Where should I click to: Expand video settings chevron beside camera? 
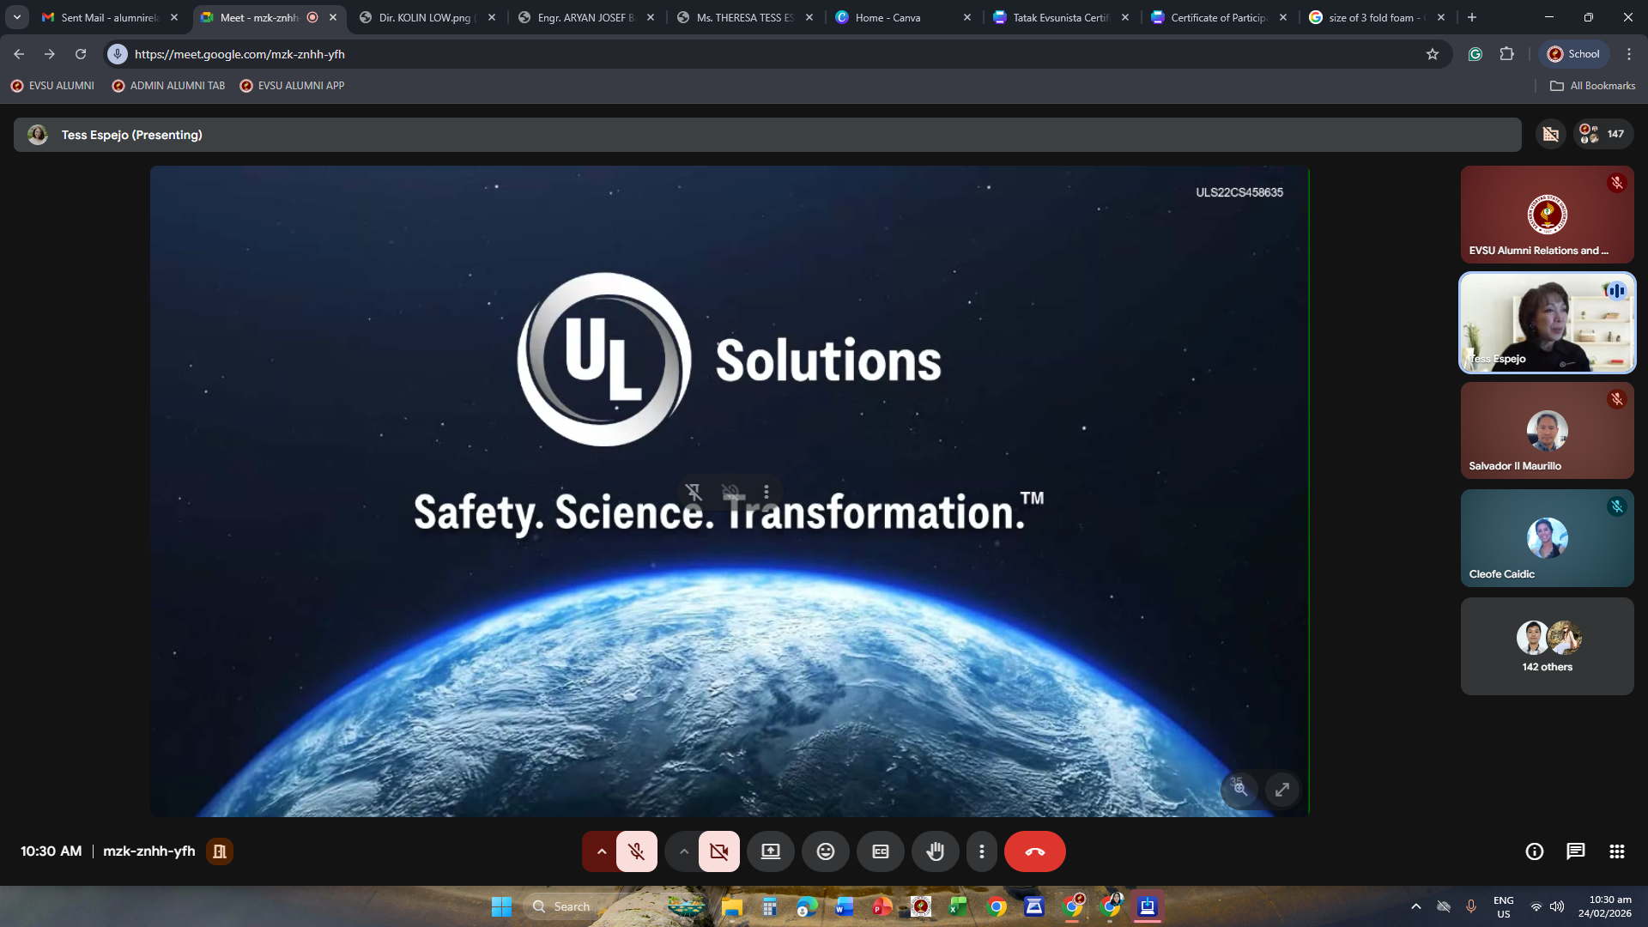pos(683,851)
